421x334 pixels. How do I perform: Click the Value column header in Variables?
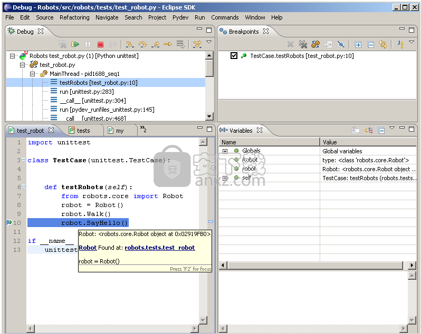click(368, 142)
